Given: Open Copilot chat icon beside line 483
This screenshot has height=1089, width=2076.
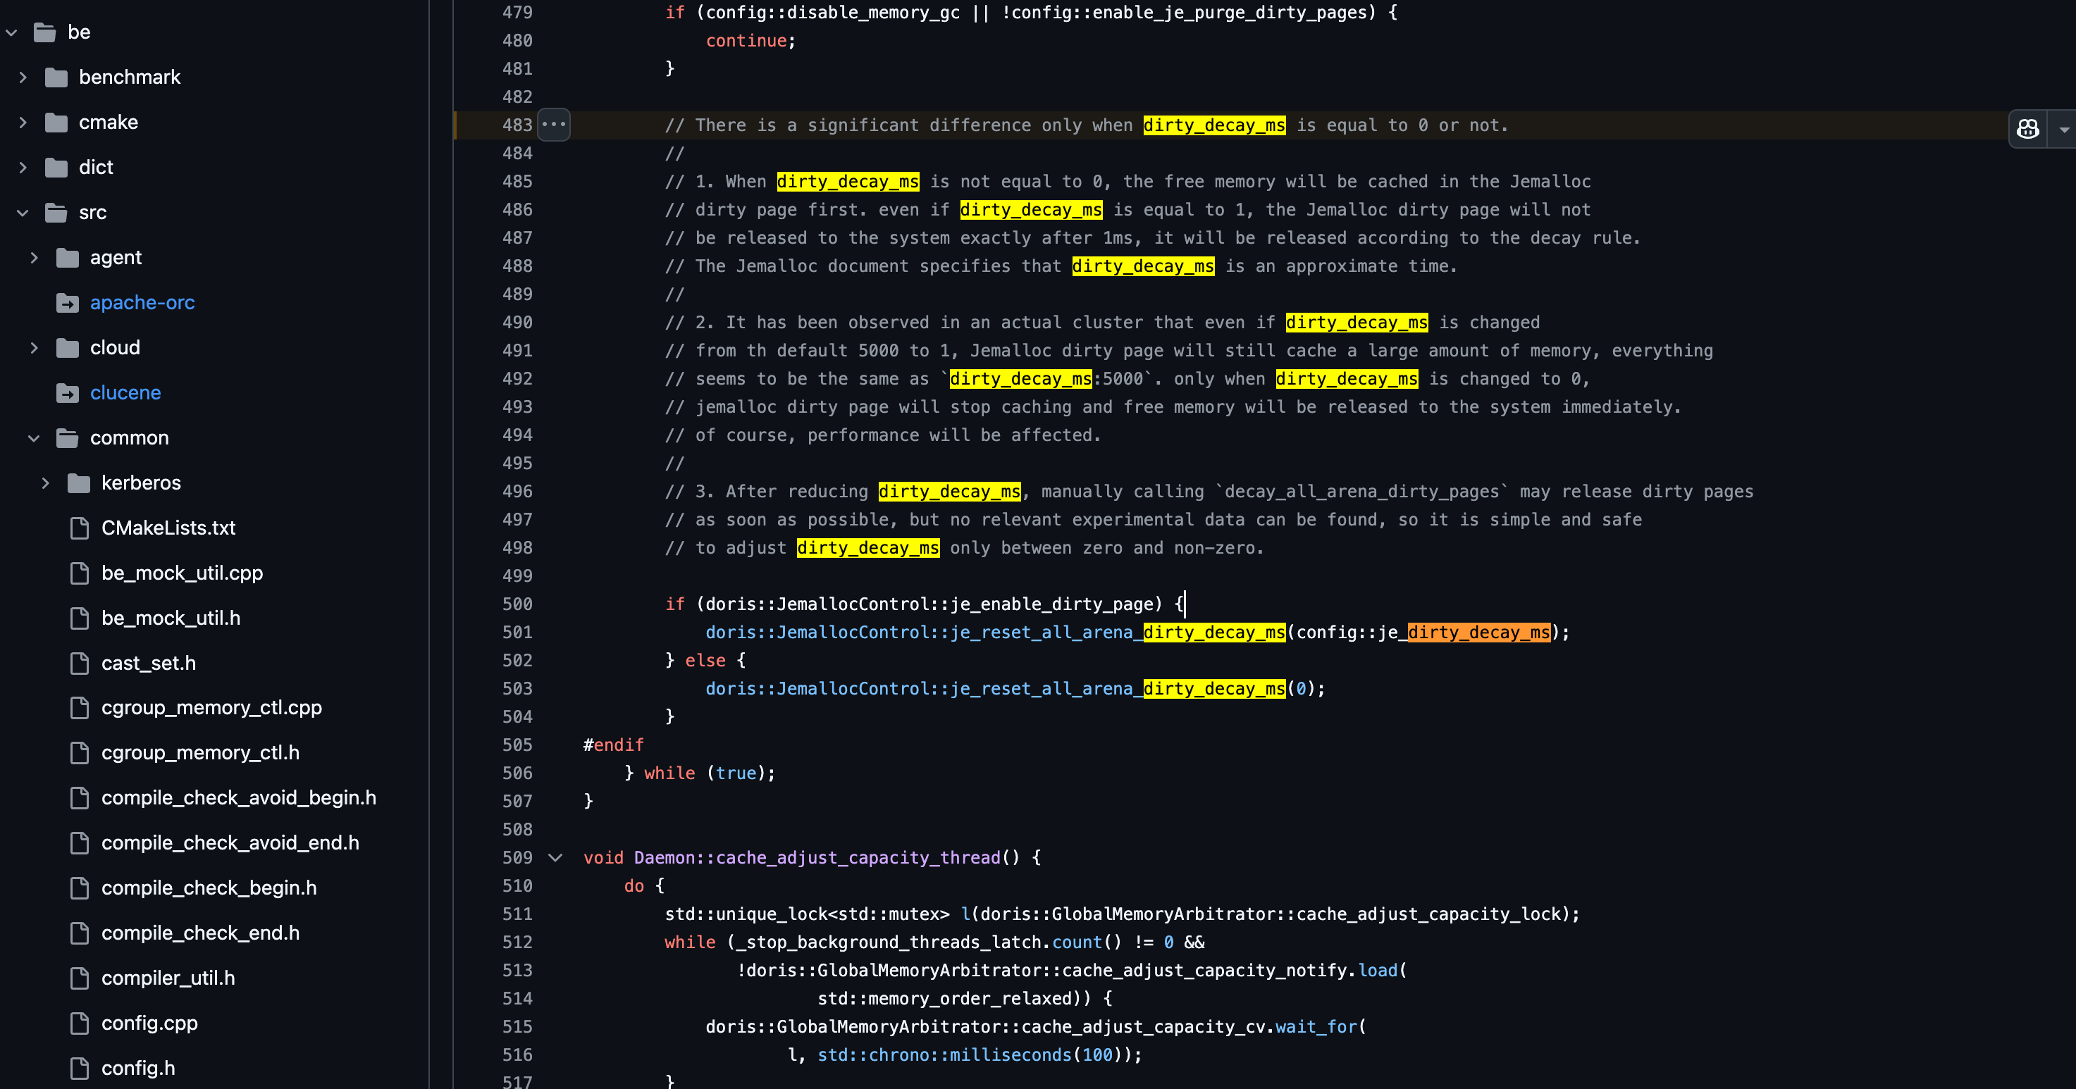Looking at the screenshot, I should pyautogui.click(x=2027, y=128).
